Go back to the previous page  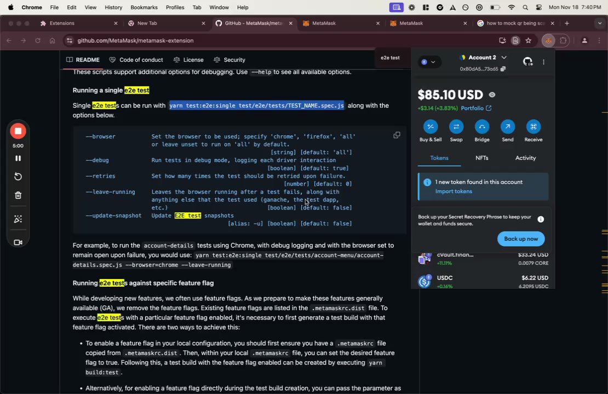coord(9,40)
